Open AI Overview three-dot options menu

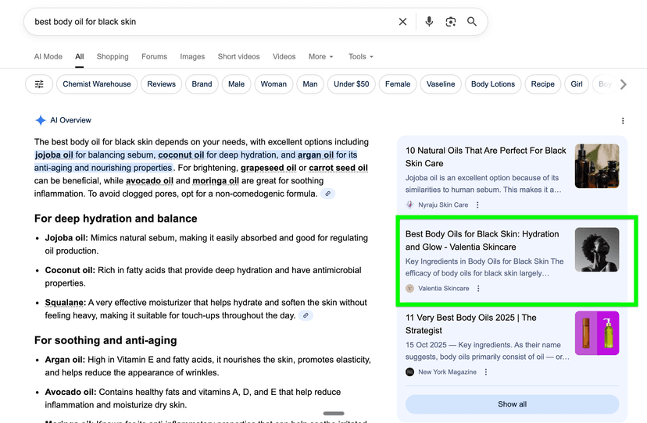point(623,121)
